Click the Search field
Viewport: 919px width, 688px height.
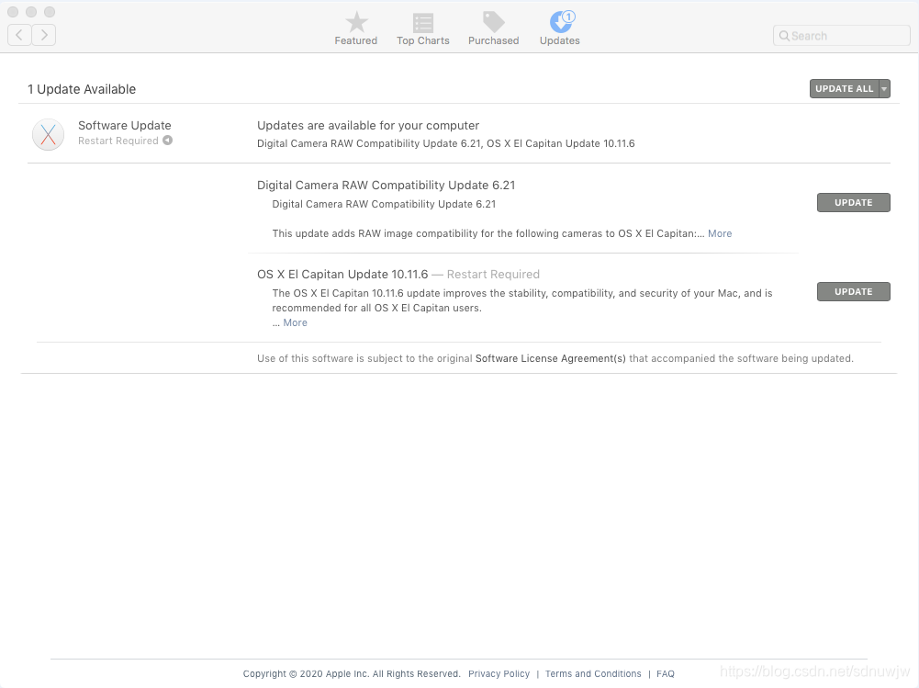click(841, 36)
